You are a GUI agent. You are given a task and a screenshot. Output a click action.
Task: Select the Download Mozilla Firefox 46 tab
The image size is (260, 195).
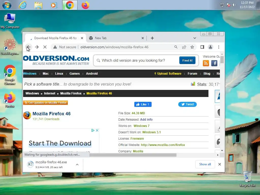(56, 38)
